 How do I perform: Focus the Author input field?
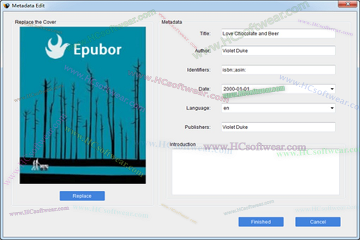pyautogui.click(x=277, y=50)
